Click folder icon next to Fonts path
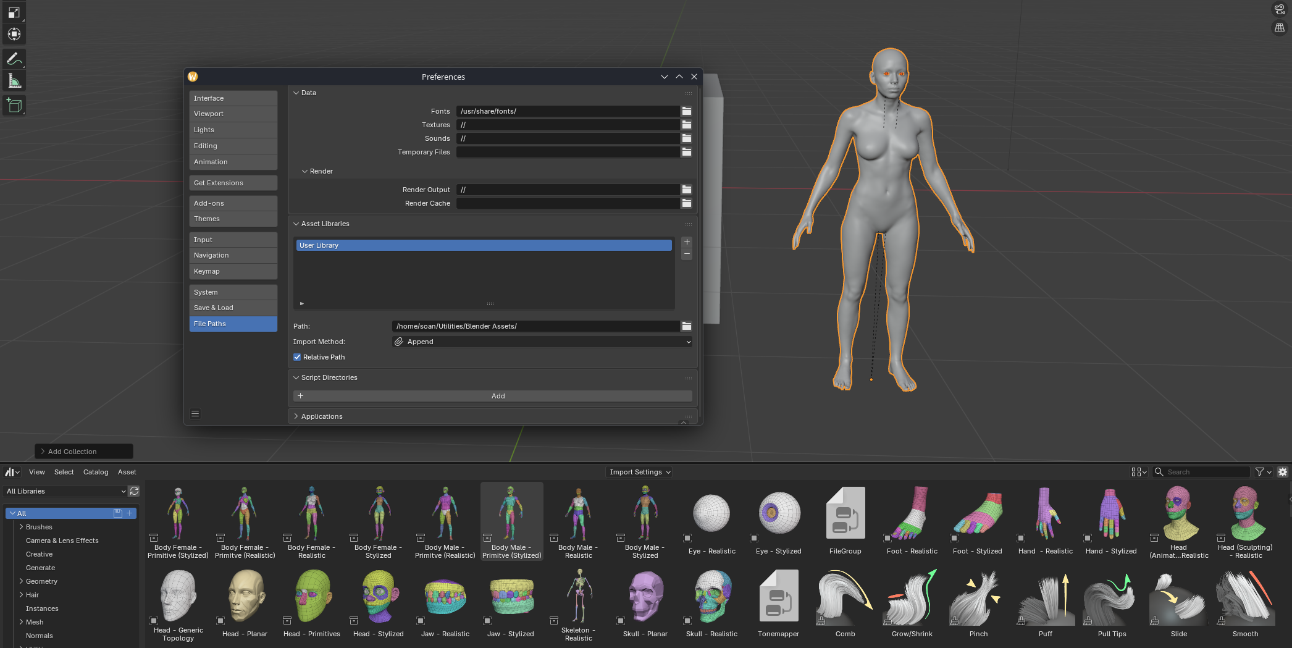The height and width of the screenshot is (648, 1292). coord(686,111)
